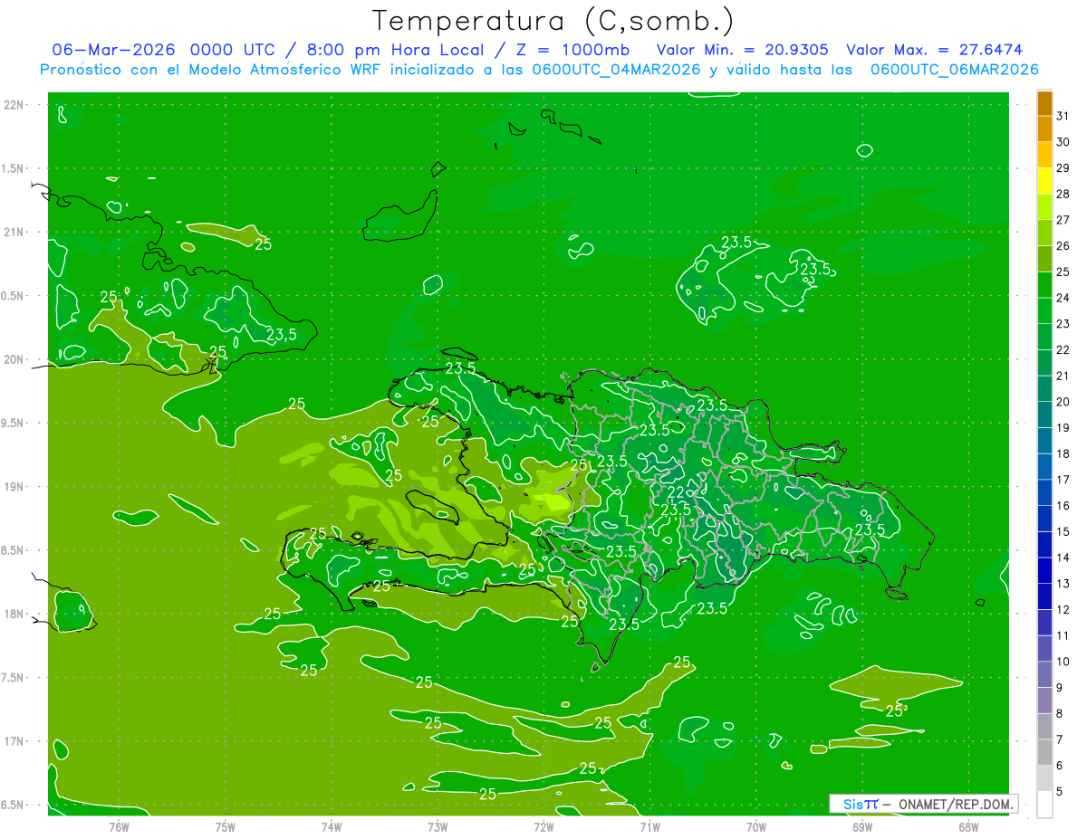Click colorbar label 13
Screen dimensions: 1087x839
click(x=1063, y=584)
